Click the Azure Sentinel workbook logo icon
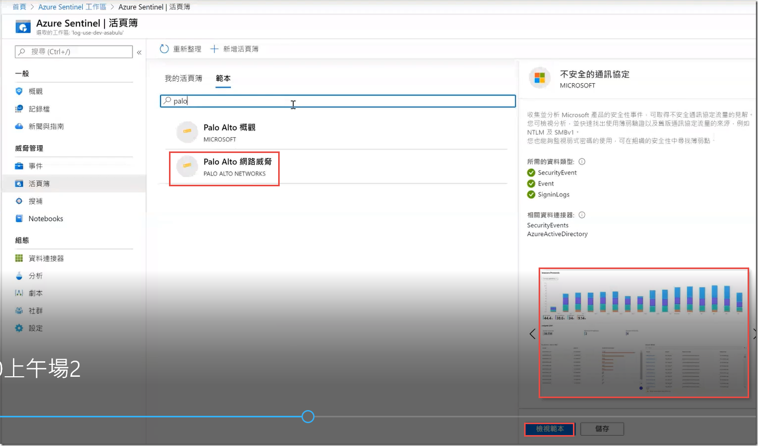 coord(23,27)
